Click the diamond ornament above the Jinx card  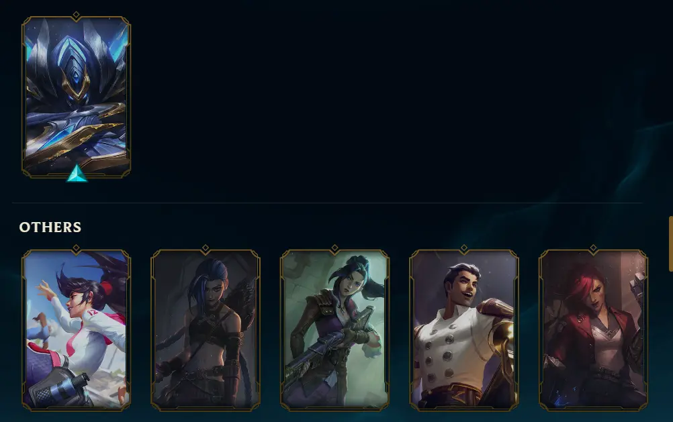(205, 248)
